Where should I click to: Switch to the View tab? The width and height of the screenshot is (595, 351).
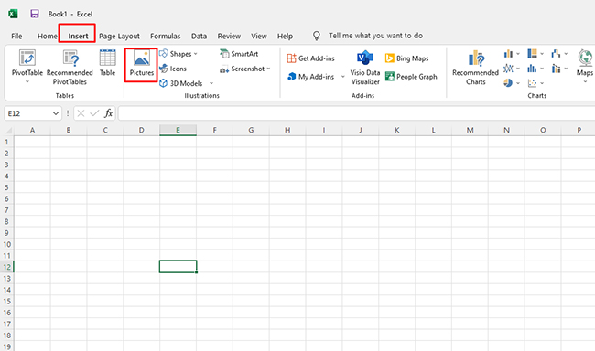pos(259,36)
